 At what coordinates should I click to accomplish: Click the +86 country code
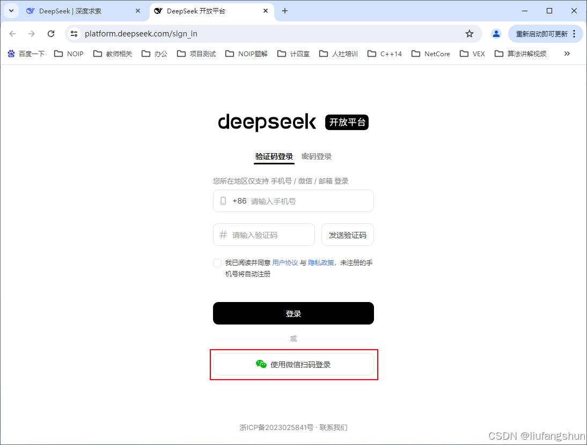pos(239,201)
